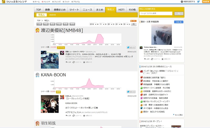Select the 有名人 sub-tab
Image resolution: width=210 pixels, height=128 pixels.
click(41, 15)
